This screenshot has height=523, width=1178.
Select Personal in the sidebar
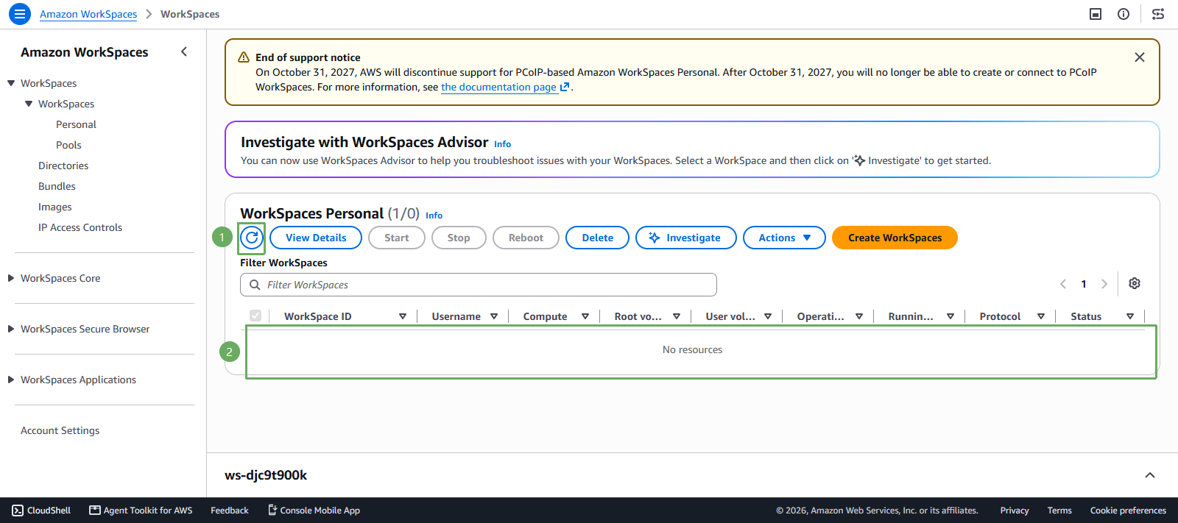point(76,124)
